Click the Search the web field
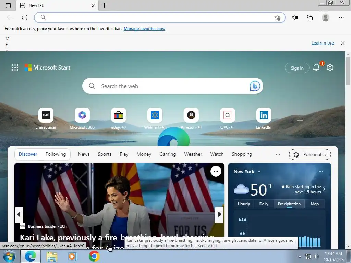The width and height of the screenshot is (351, 263). tap(172, 86)
